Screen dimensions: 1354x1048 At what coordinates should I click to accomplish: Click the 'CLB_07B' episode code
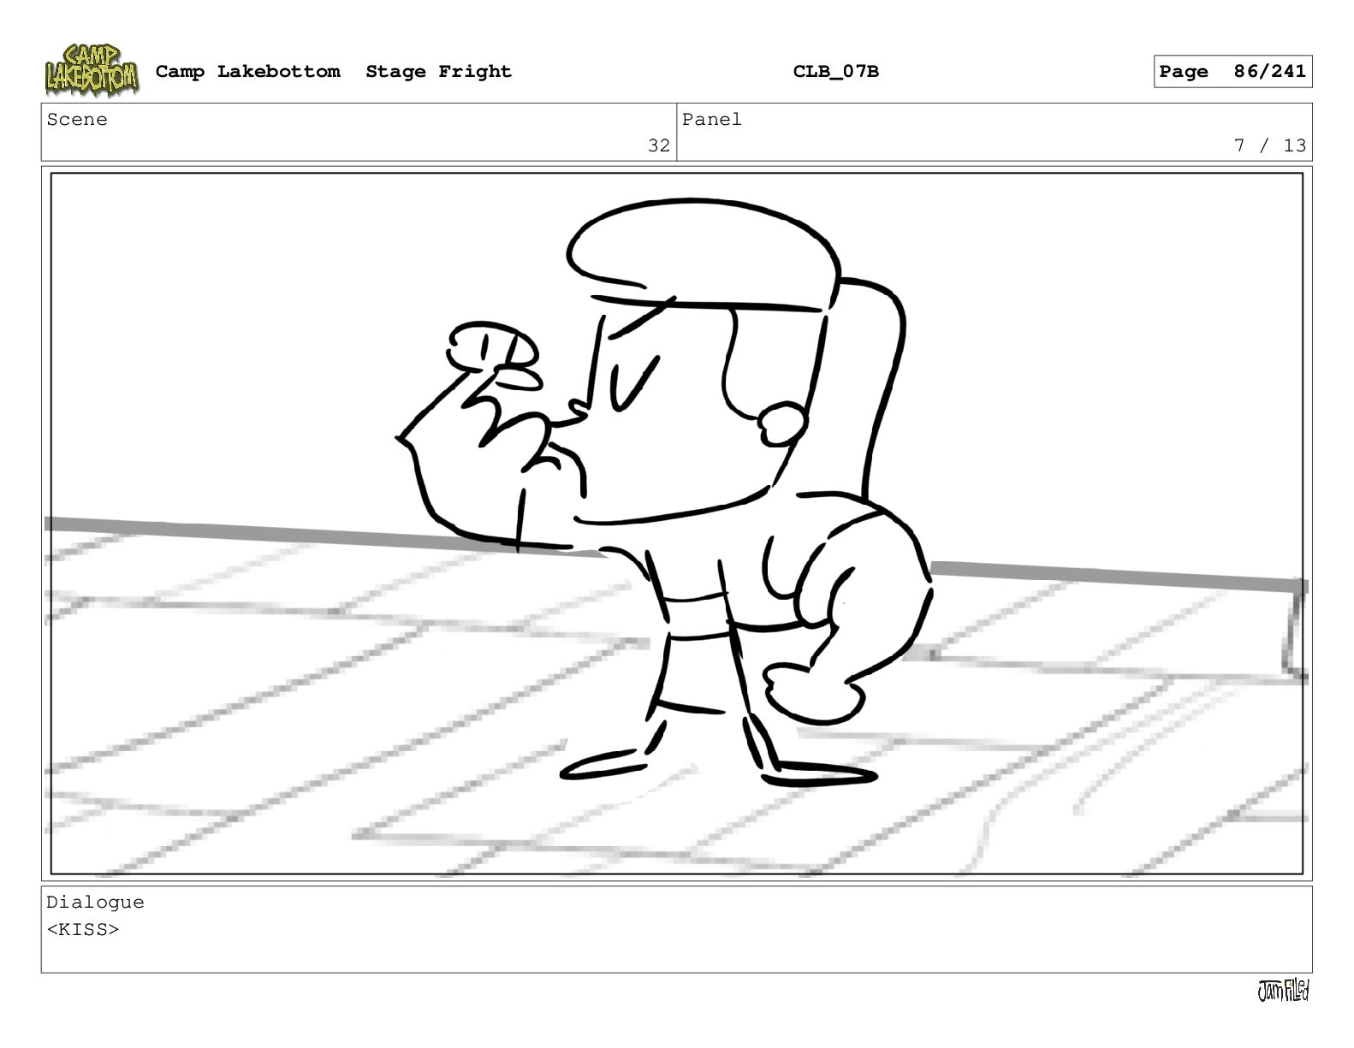click(x=835, y=72)
